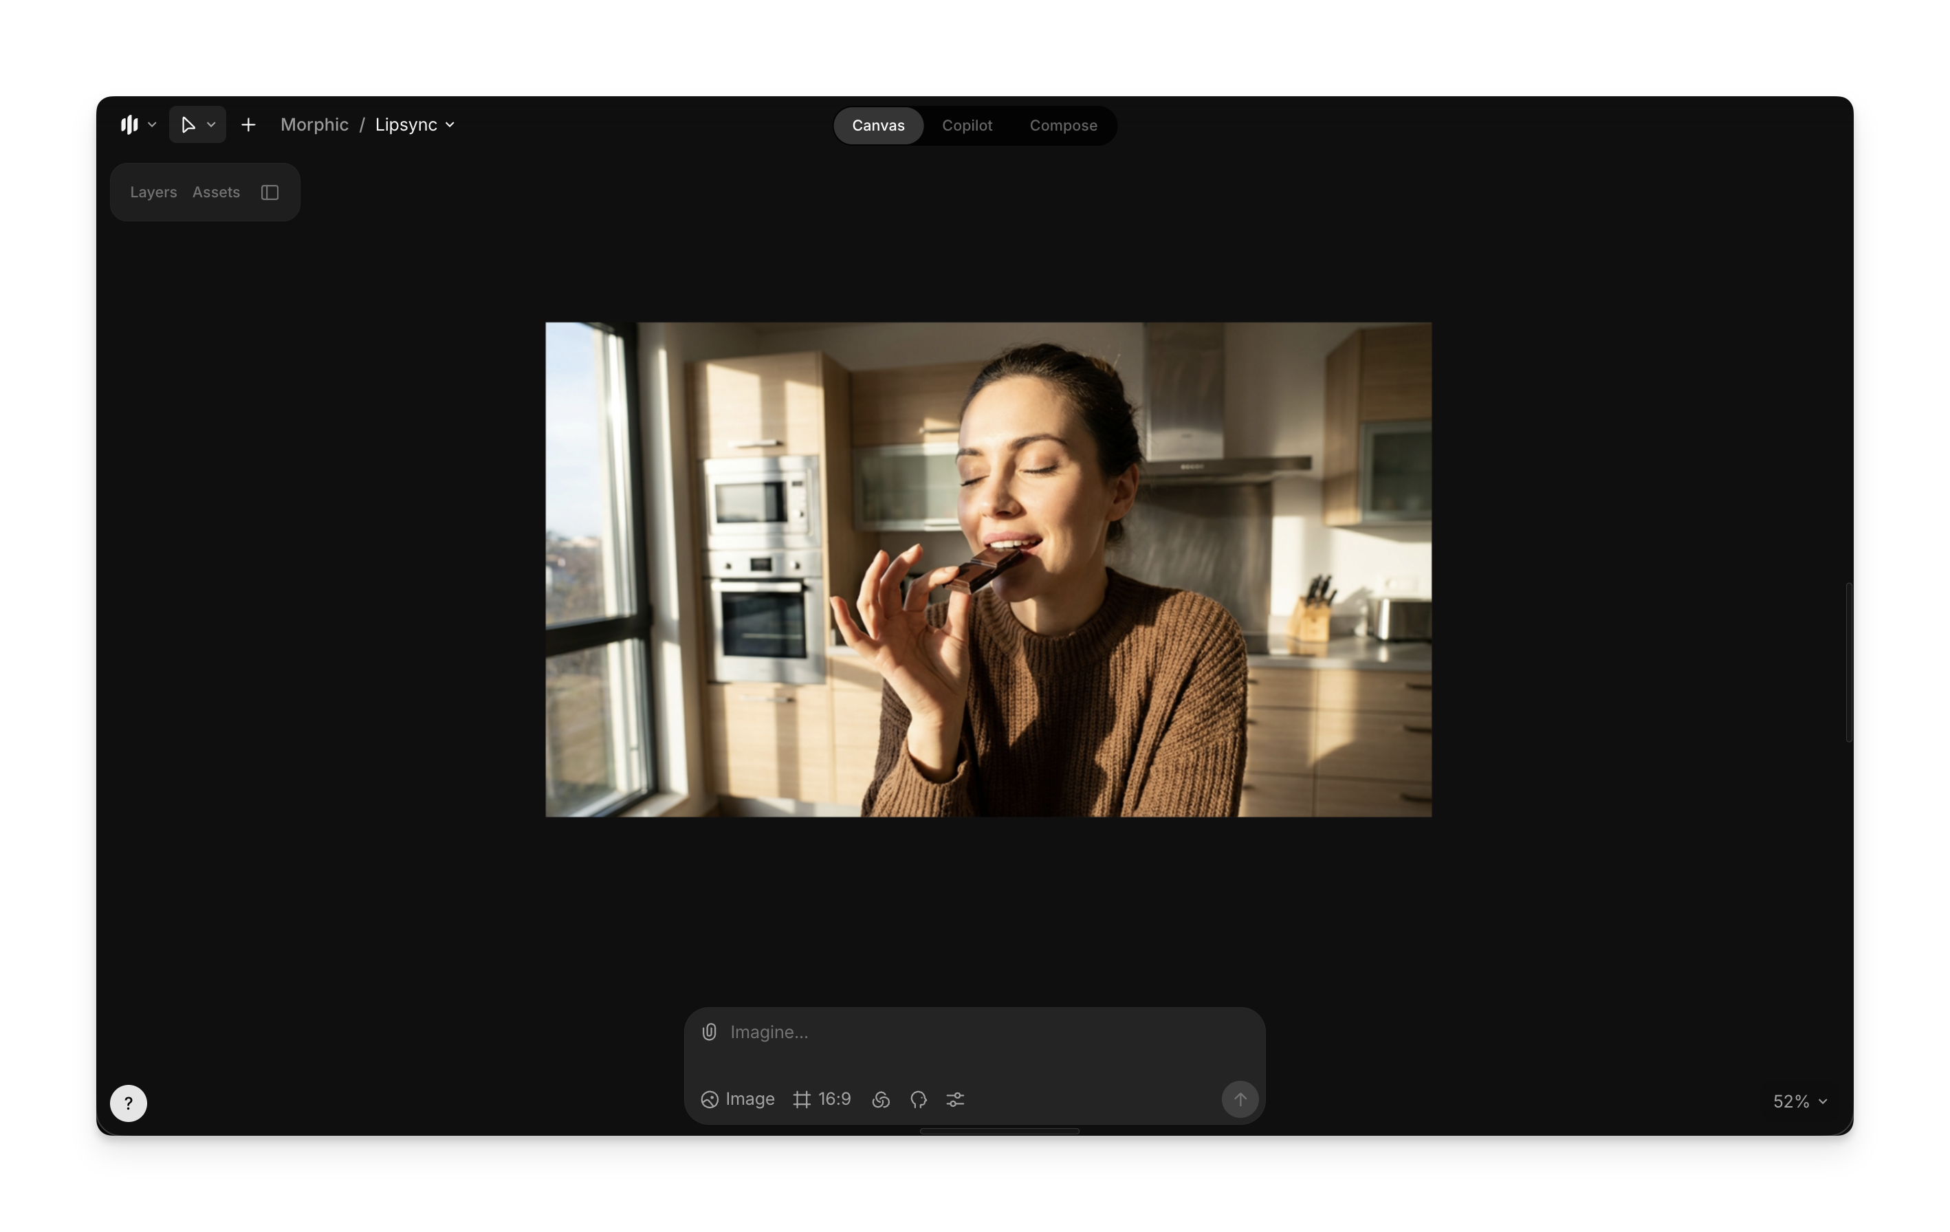
Task: Open the sliders settings icon
Action: click(956, 1099)
